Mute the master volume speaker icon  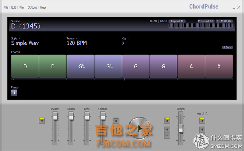pos(42,121)
